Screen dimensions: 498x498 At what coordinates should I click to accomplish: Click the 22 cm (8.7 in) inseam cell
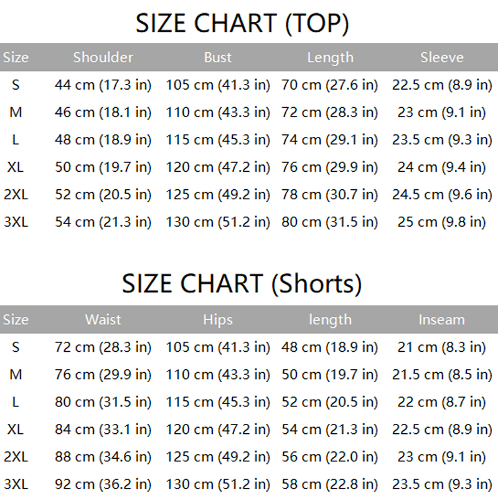tap(442, 402)
